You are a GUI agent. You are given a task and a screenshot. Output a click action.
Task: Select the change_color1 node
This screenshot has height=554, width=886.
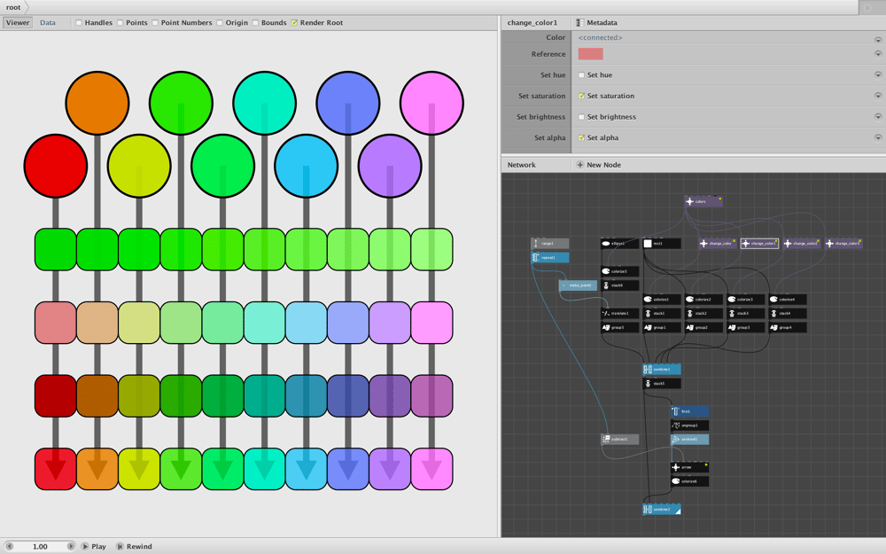pos(759,244)
